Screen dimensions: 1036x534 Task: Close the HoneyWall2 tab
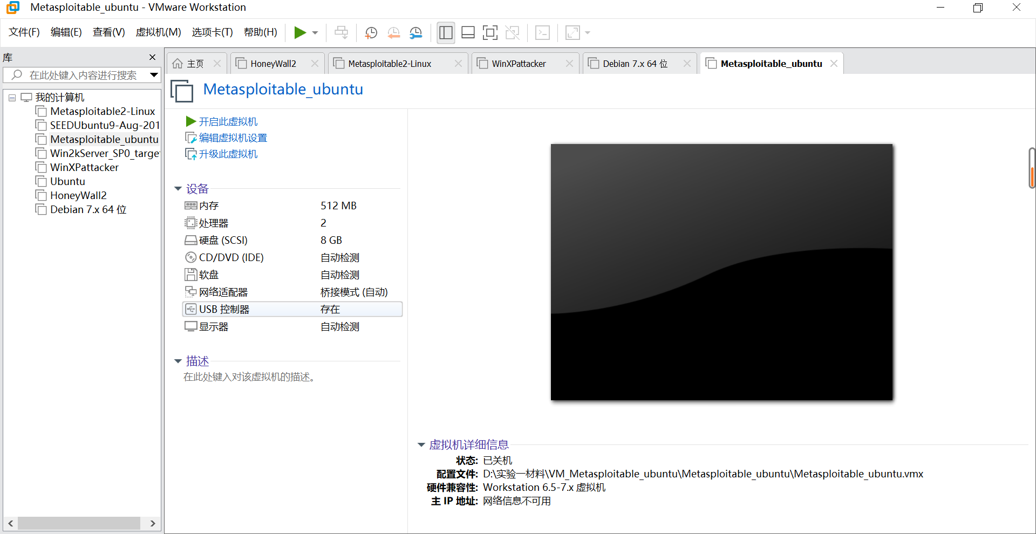[315, 64]
